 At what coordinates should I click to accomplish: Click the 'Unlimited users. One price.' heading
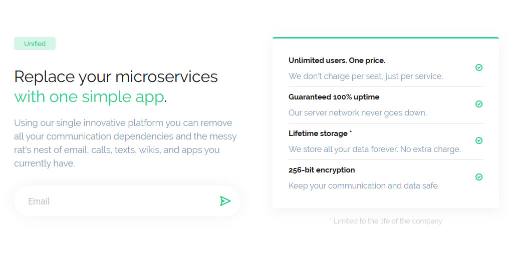(337, 60)
